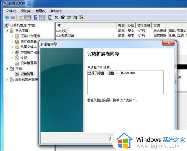
Task: Select 本地用户和组 tree item
Action: click(30, 52)
